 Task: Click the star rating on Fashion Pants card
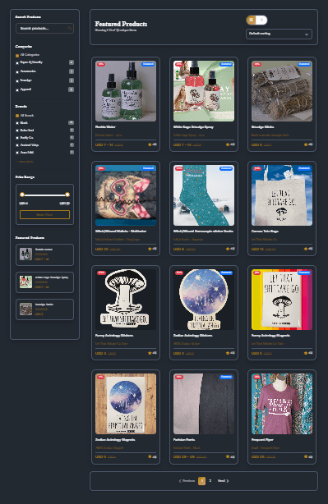pyautogui.click(x=230, y=456)
